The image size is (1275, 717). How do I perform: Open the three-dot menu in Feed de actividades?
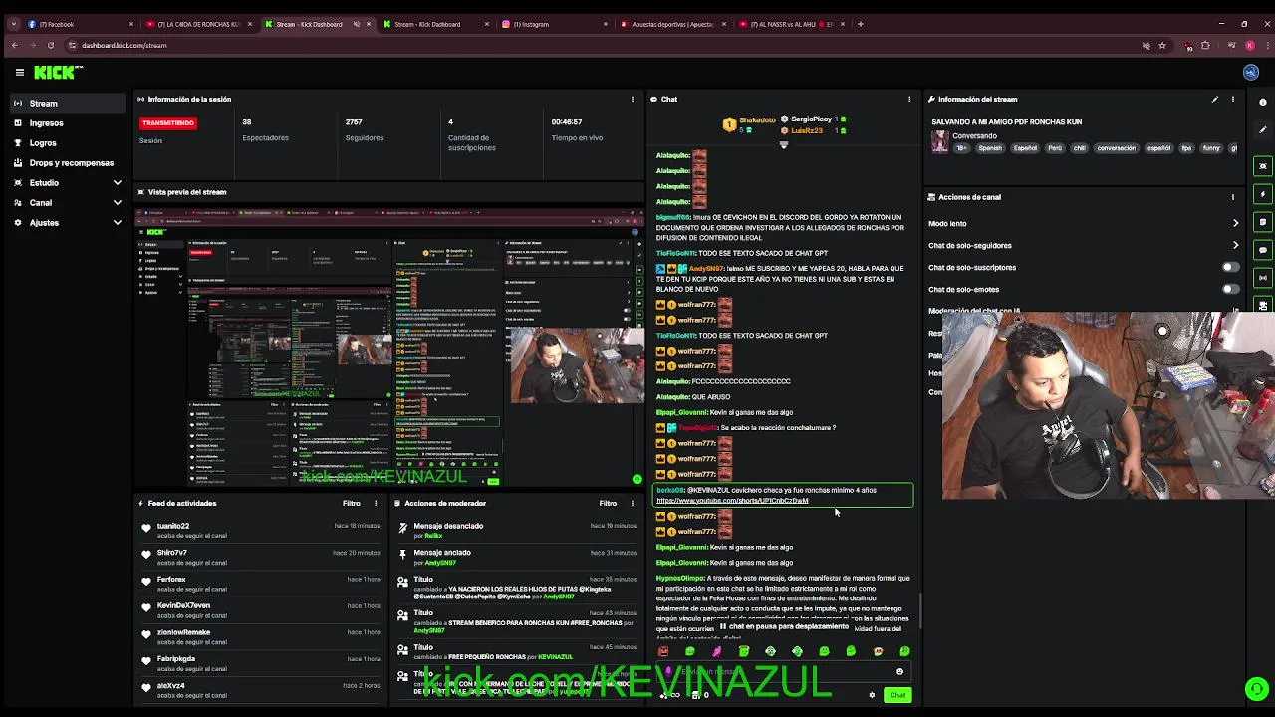(x=376, y=504)
